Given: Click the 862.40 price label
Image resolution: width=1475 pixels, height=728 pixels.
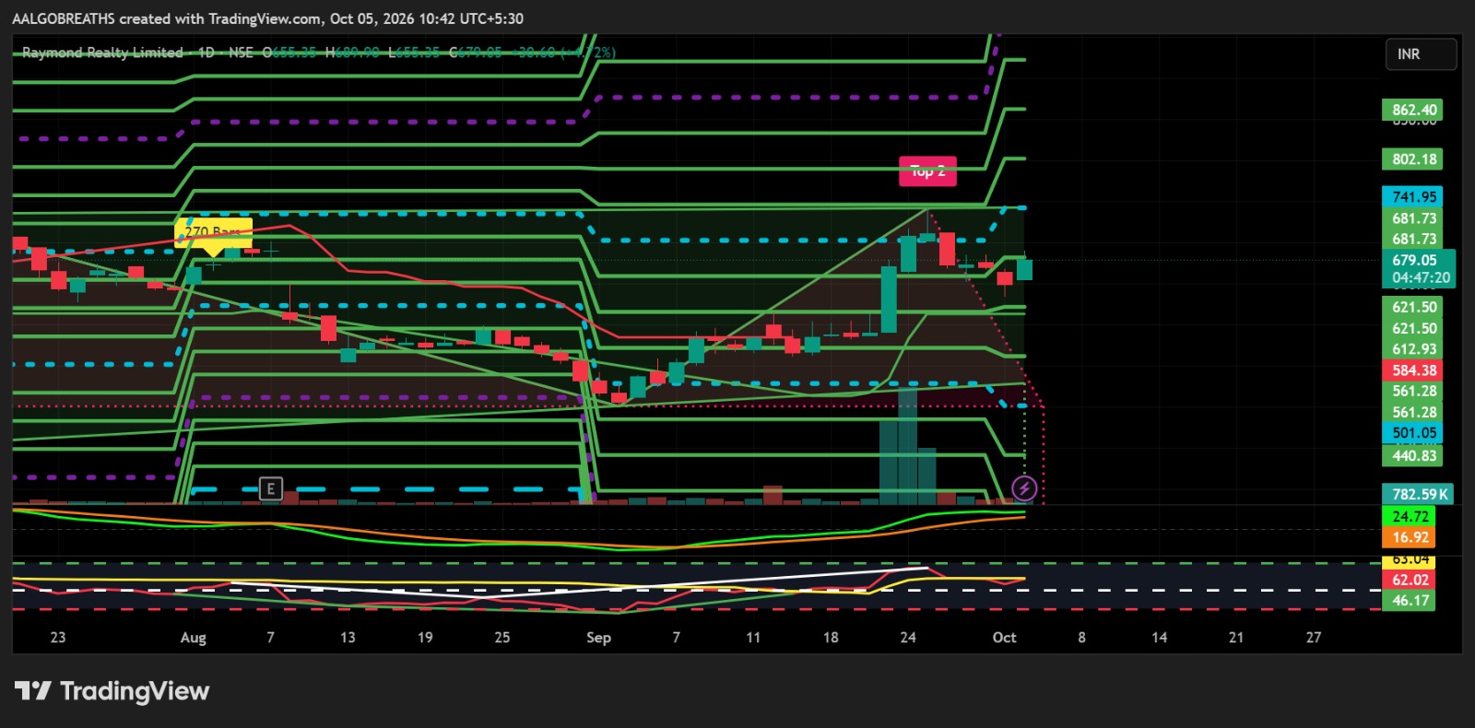Looking at the screenshot, I should 1413,110.
